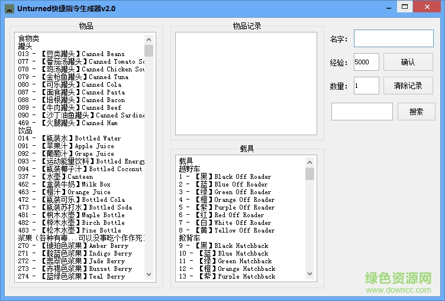
Task: Click the 搜索 search button
Action: point(417,112)
